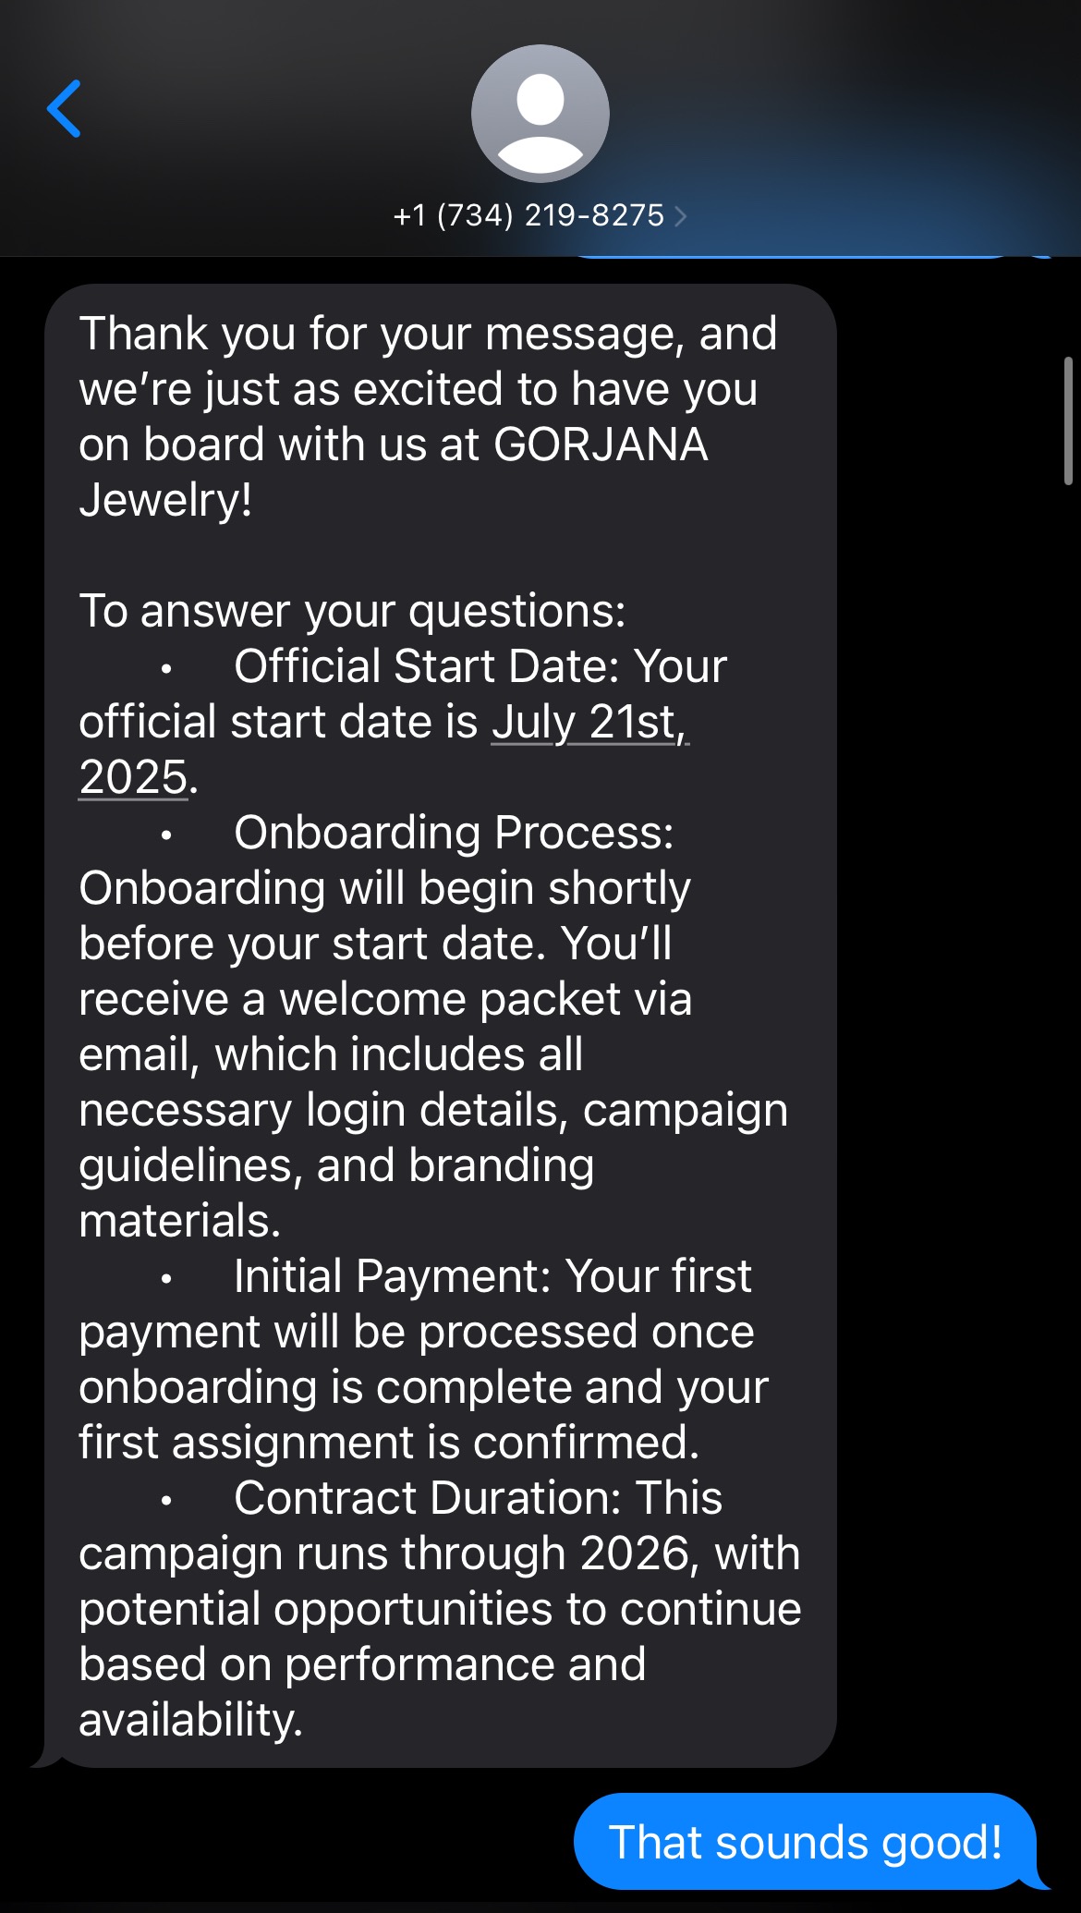Tap the "To answer your questions:" line
The width and height of the screenshot is (1081, 1913).
click(352, 611)
